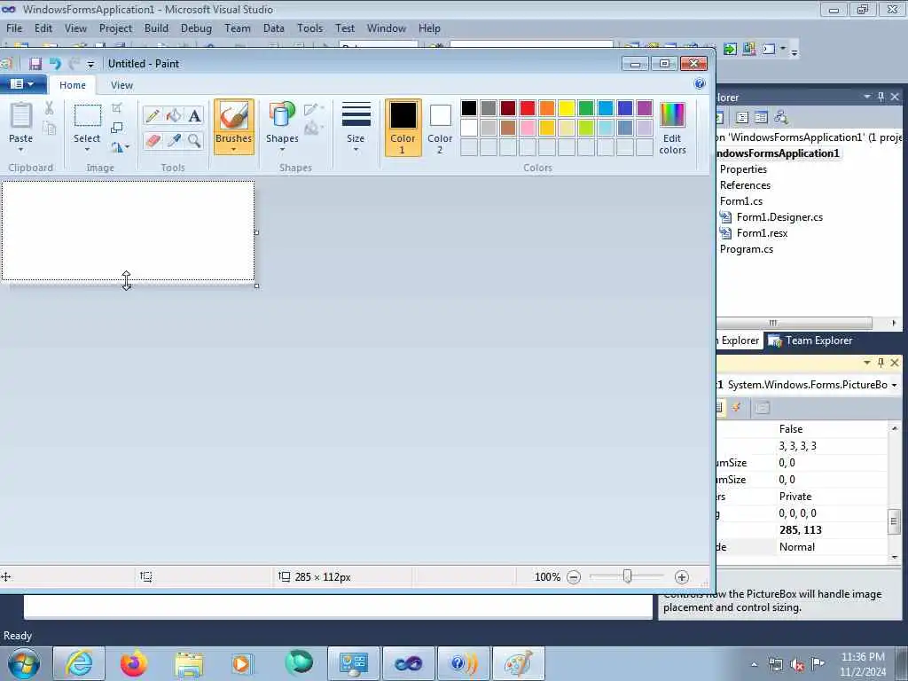
Task: Open the Rotate or flip dropdown
Action: click(x=120, y=148)
